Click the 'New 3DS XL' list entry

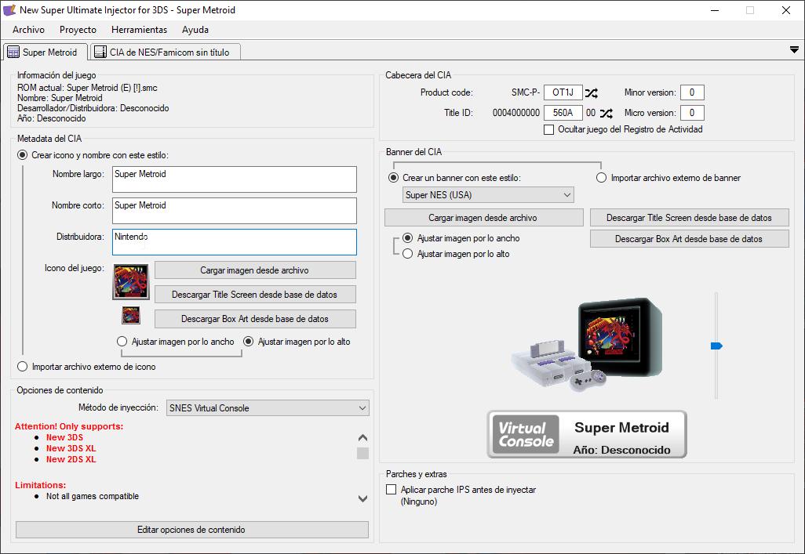tap(71, 448)
